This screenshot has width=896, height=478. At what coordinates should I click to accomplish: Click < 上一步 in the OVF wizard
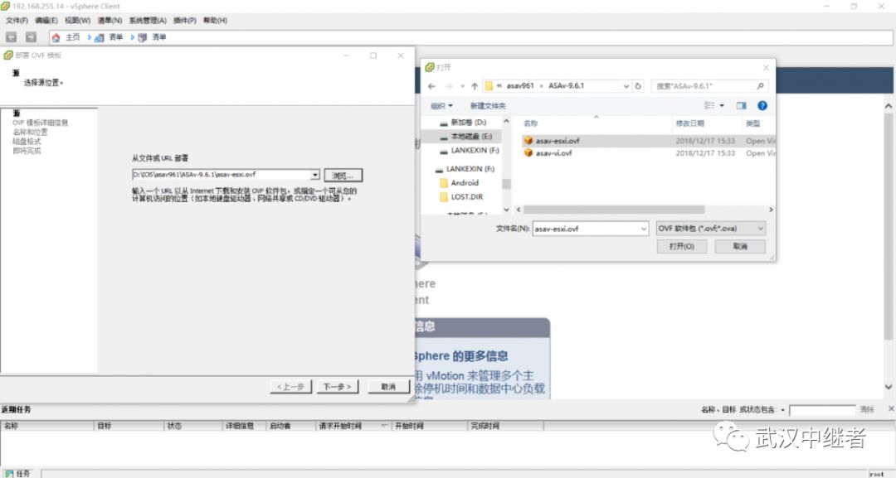(x=290, y=387)
